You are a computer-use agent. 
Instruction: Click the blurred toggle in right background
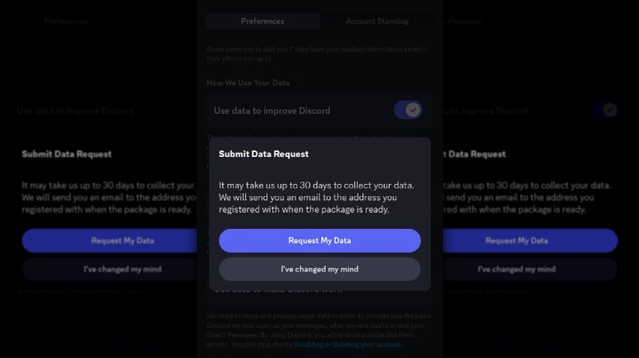tap(607, 110)
